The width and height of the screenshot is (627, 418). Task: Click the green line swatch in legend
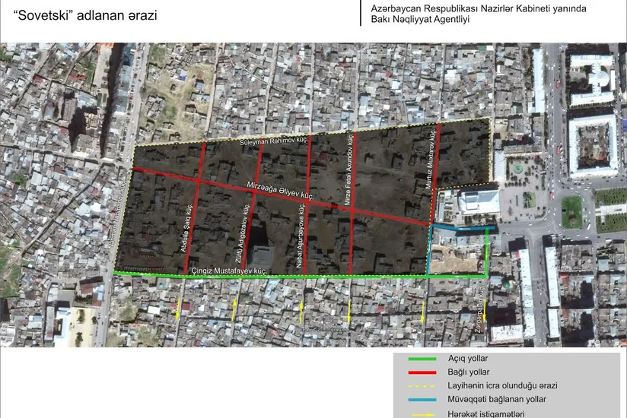pos(422,359)
